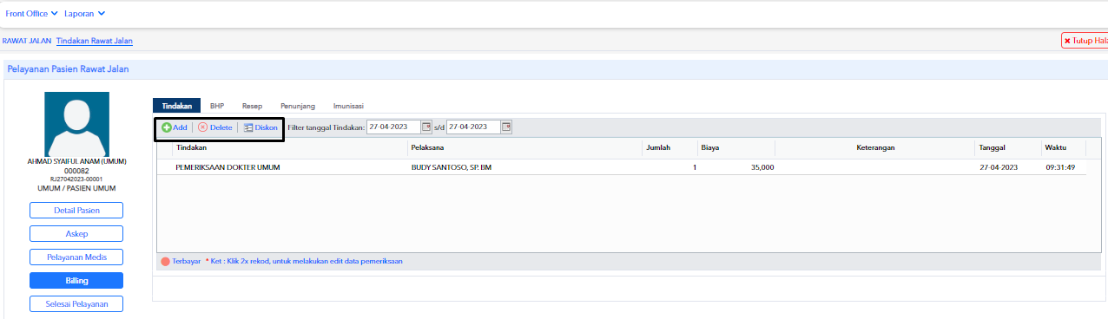This screenshot has width=1108, height=319.
Task: Click the Waktu column header
Action: (1064, 148)
